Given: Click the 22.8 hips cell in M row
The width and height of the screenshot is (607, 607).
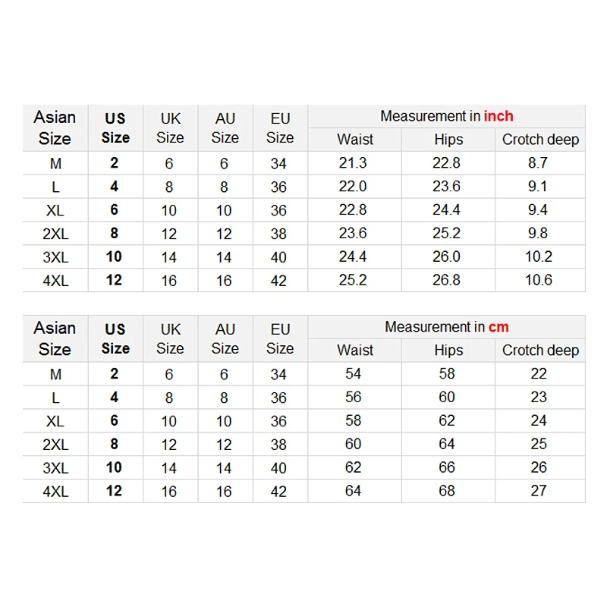Looking at the screenshot, I should (x=446, y=163).
